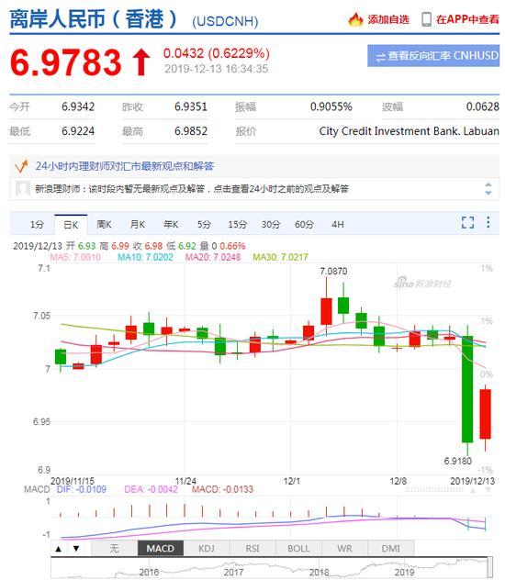Click the advisor avatar thumbnail
Viewport: 505px width, 580px height.
(23, 189)
